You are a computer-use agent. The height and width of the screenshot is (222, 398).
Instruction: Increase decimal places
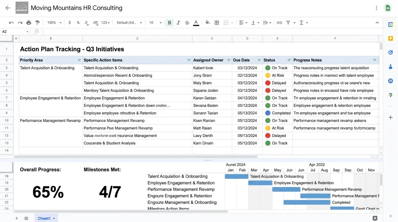(x=95, y=23)
